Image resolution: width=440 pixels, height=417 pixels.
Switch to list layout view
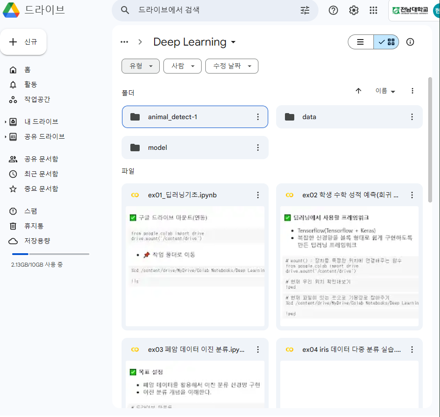click(360, 42)
